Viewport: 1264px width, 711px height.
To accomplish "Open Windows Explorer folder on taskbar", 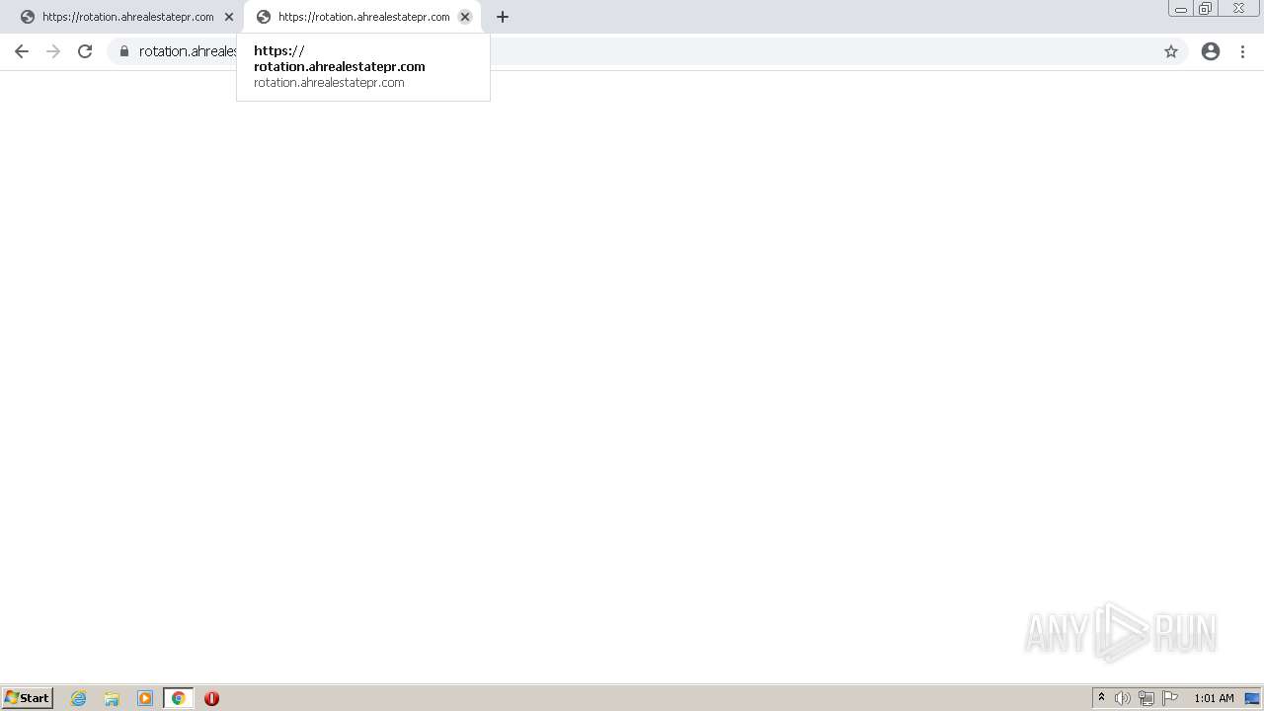I will click(112, 698).
